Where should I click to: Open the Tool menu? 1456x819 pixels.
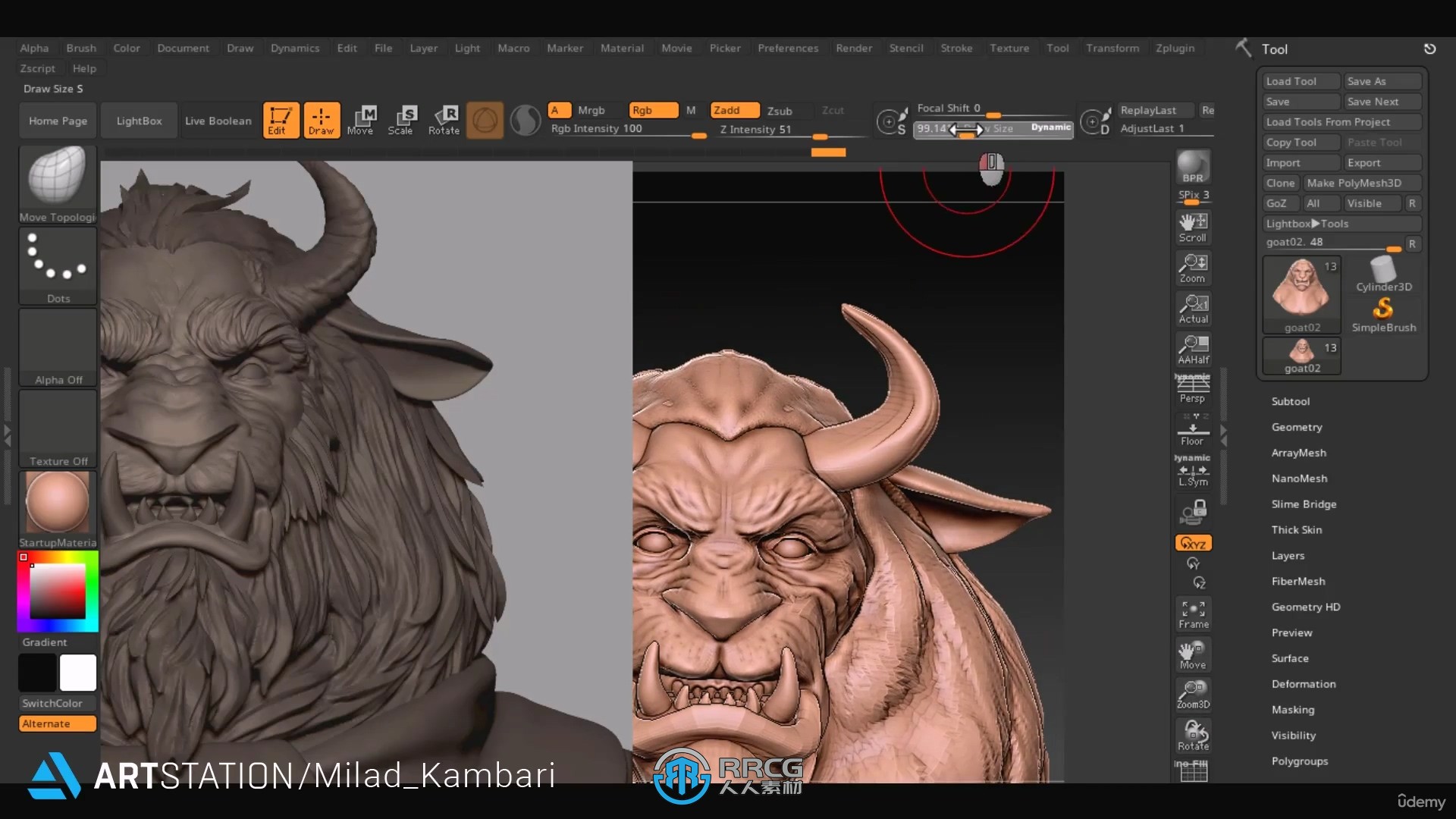(1057, 47)
